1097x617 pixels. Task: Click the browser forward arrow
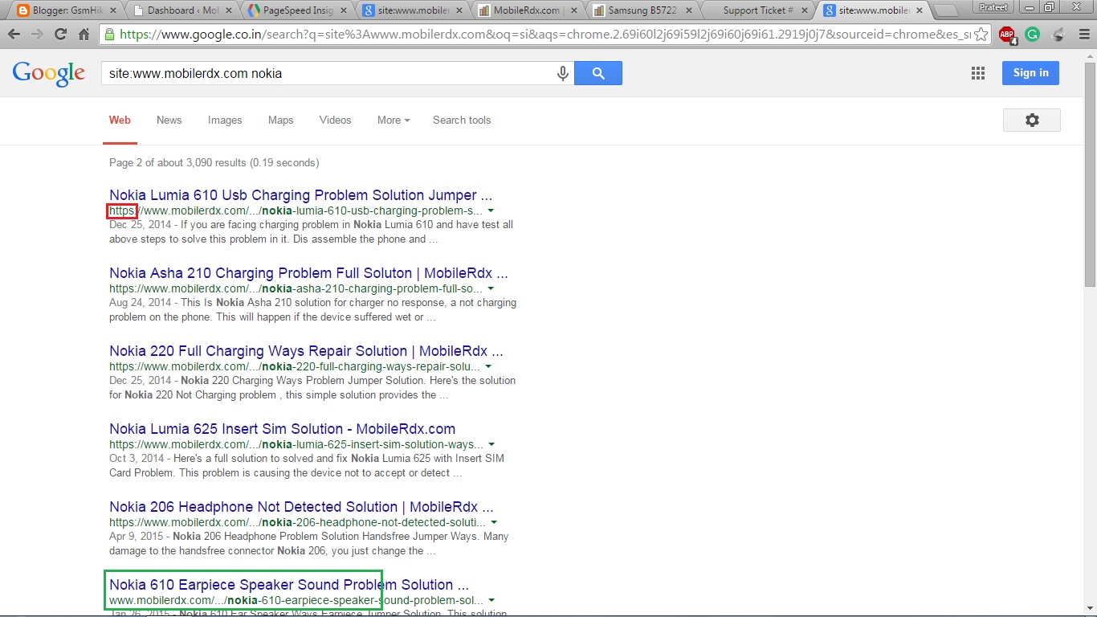click(x=37, y=35)
